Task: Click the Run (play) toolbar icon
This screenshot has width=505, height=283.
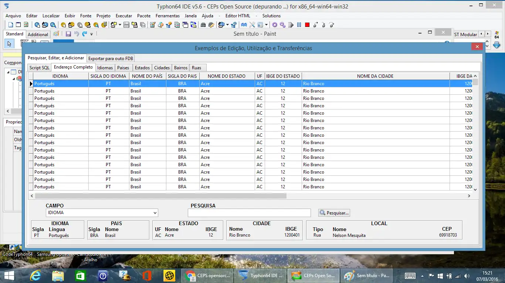Action: coord(291,25)
